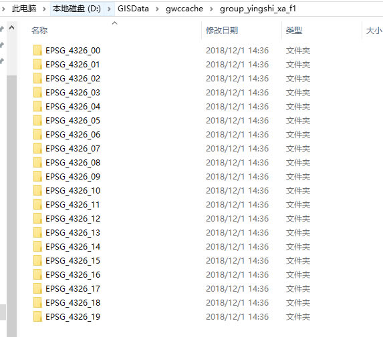383x337 pixels.
Task: Select folder name EPSG_4326_13
Action: 73,233
